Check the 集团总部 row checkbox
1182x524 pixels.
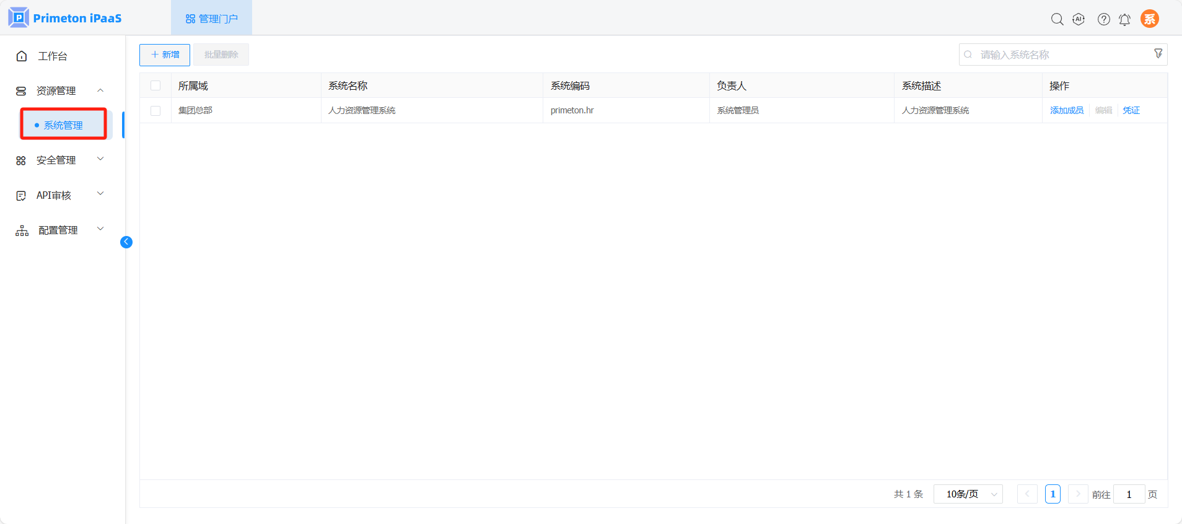click(x=155, y=111)
